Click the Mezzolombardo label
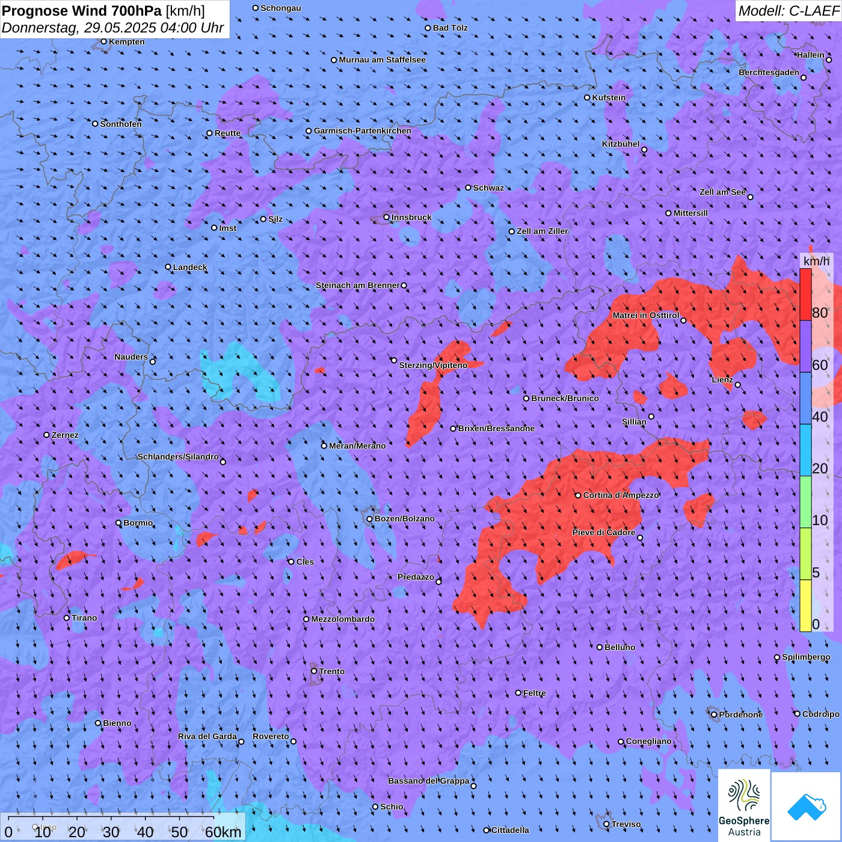842x842 pixels. point(343,619)
